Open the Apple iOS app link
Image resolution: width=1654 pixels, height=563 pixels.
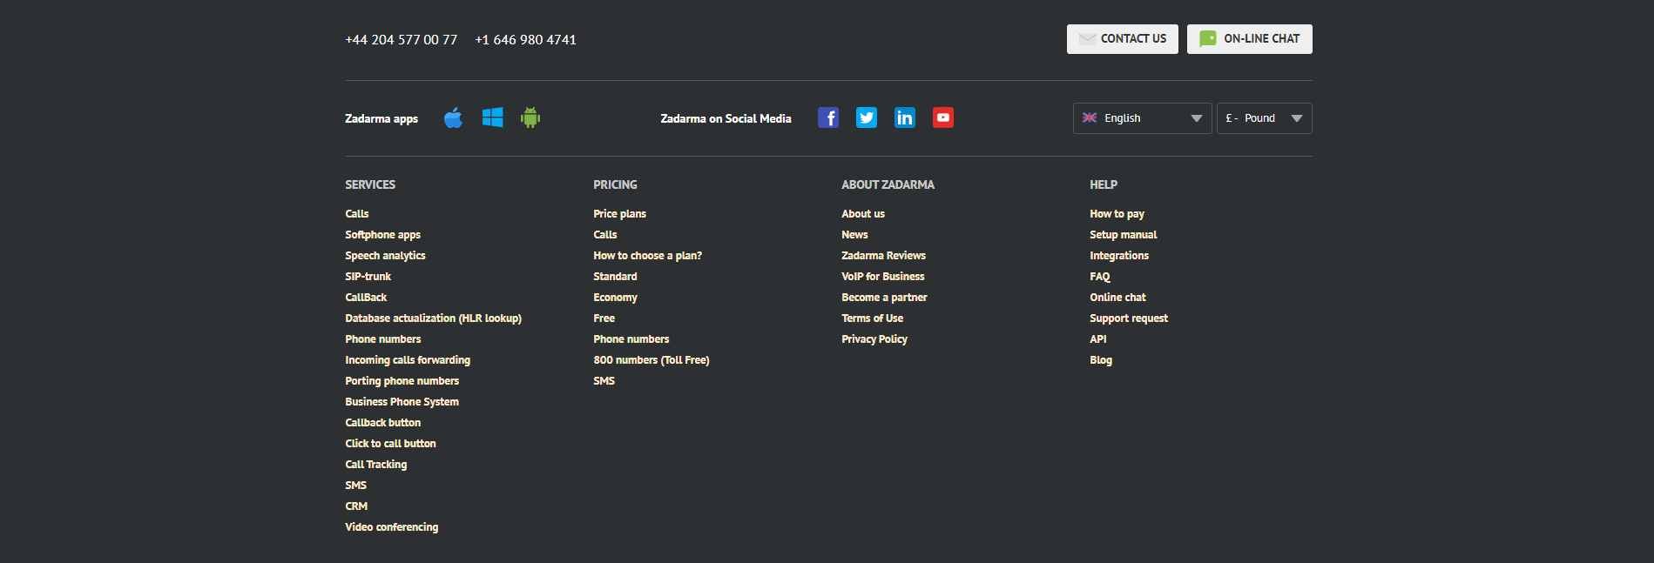pos(453,118)
